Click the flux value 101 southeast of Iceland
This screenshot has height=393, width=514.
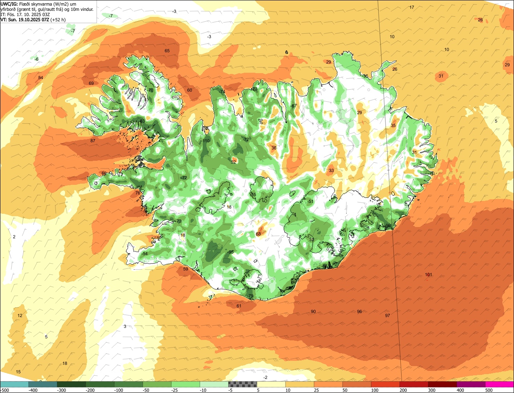click(428, 275)
